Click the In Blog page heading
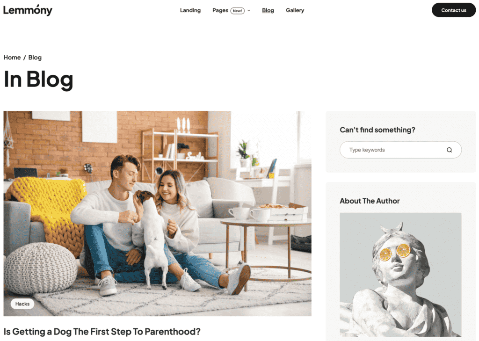The height and width of the screenshot is (341, 479). coord(38,79)
